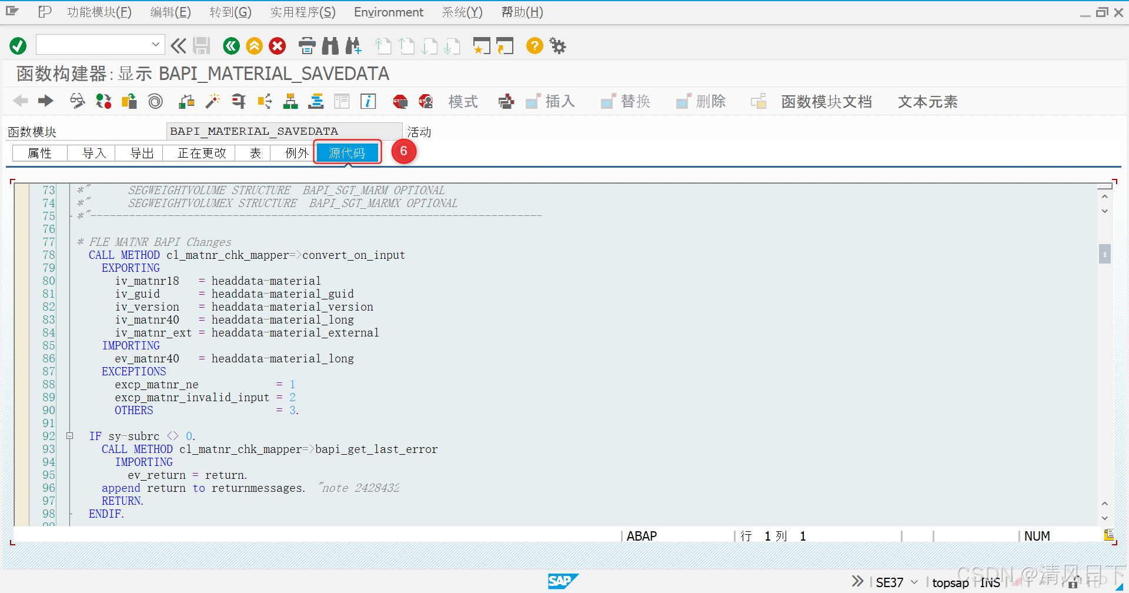Viewport: 1129px width, 593px height.
Task: Open the SE37 status bar dropdown
Action: tap(914, 582)
